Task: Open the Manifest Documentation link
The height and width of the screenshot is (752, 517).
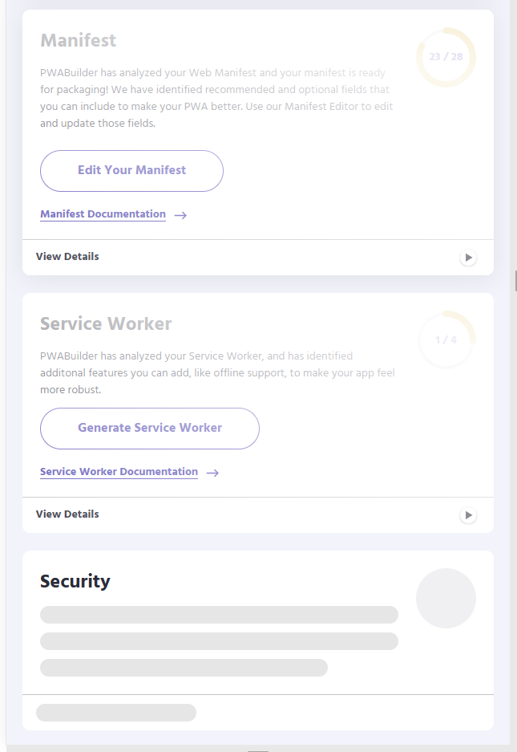Action: (103, 213)
